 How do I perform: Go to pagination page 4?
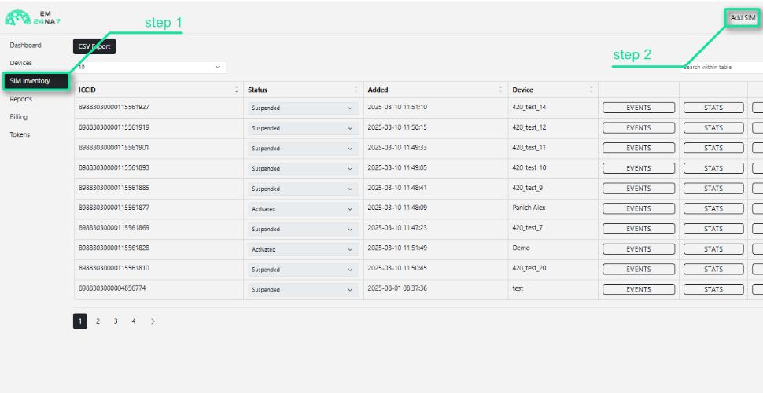134,321
